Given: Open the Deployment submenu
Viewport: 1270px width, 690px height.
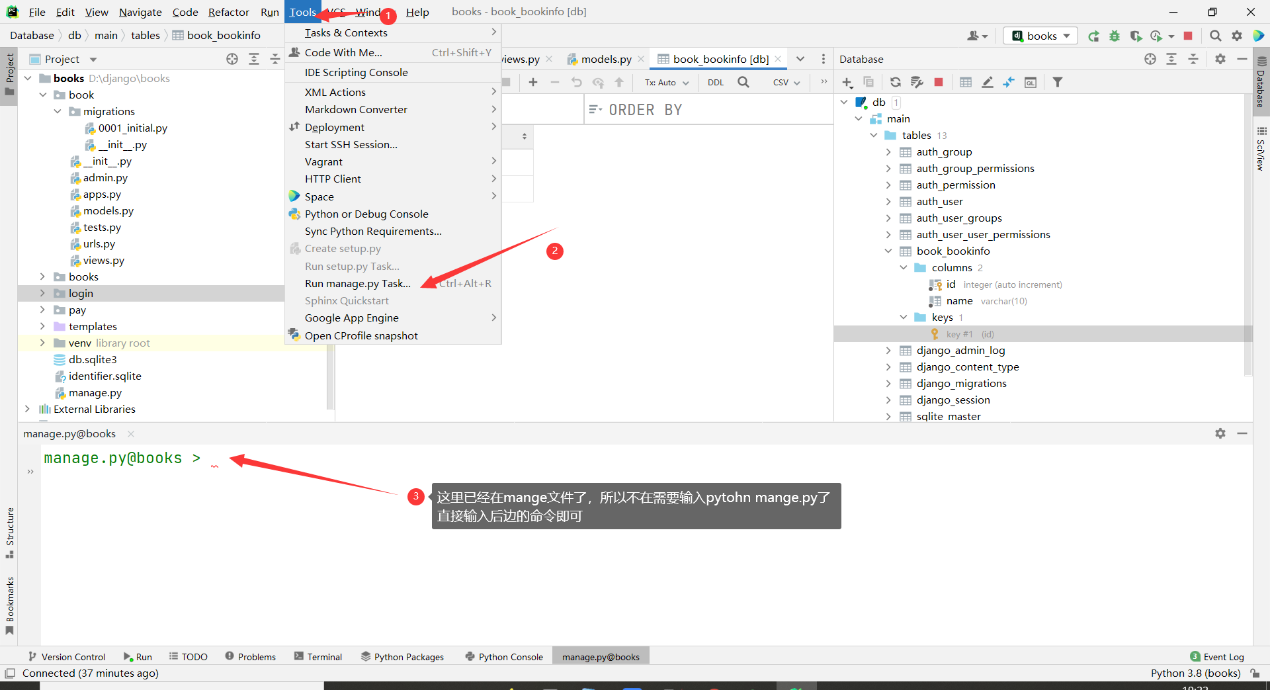Looking at the screenshot, I should click(x=393, y=127).
